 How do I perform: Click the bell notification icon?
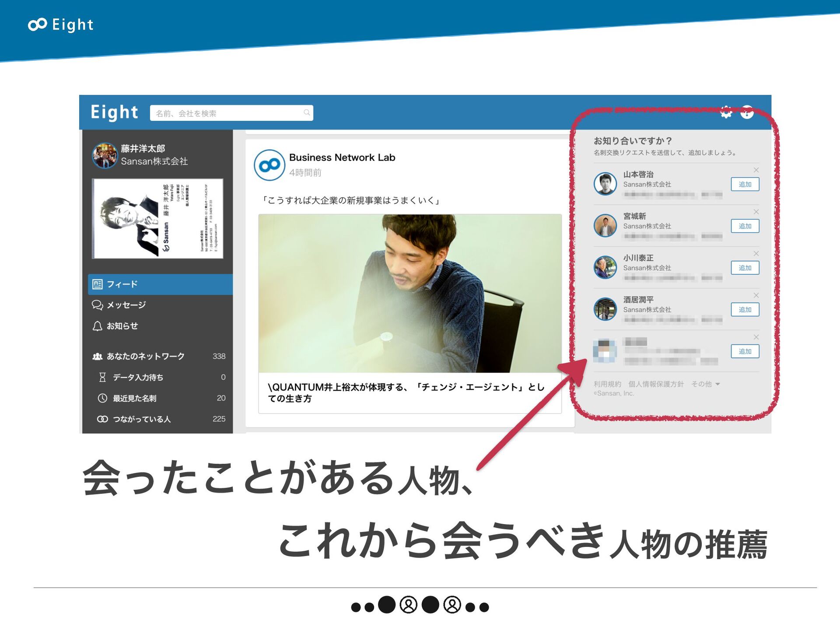point(97,326)
